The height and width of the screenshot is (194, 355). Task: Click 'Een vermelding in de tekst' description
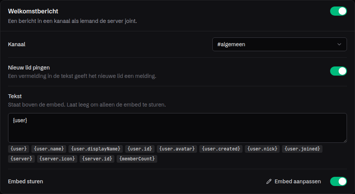[x=82, y=76]
